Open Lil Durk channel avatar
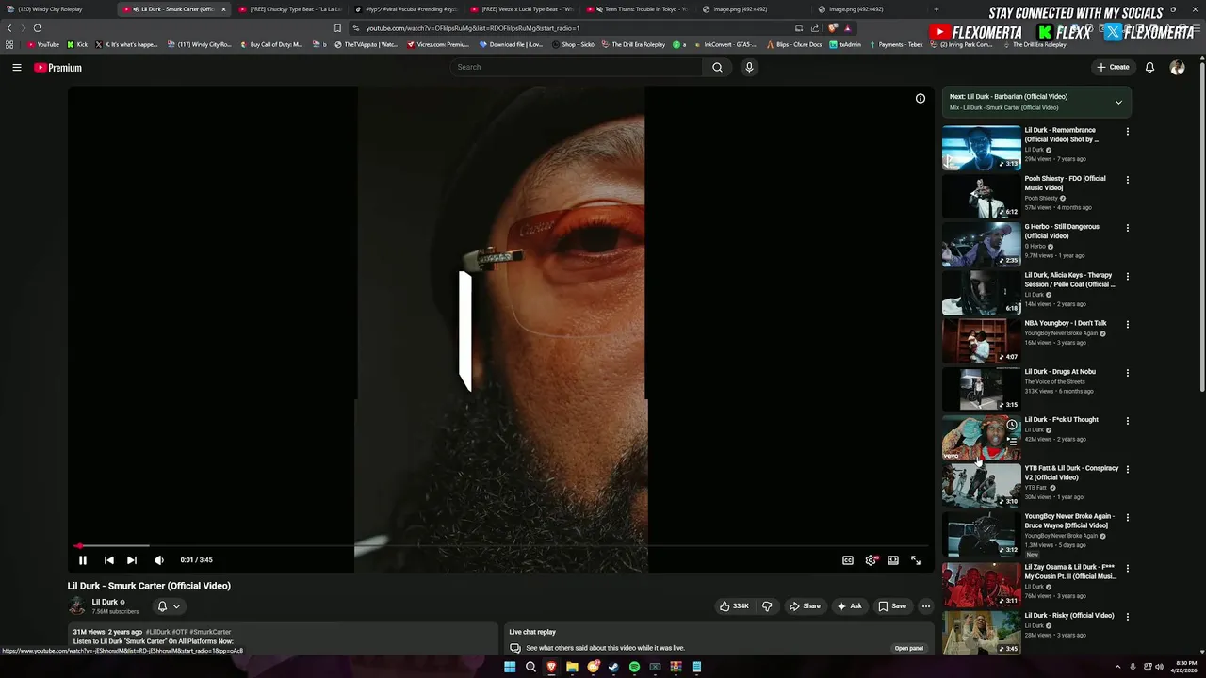 click(77, 606)
